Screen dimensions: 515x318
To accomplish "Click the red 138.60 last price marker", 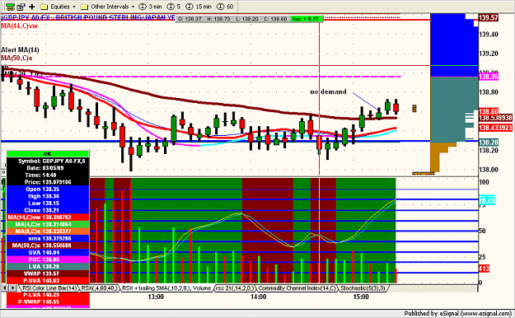I will click(x=489, y=111).
